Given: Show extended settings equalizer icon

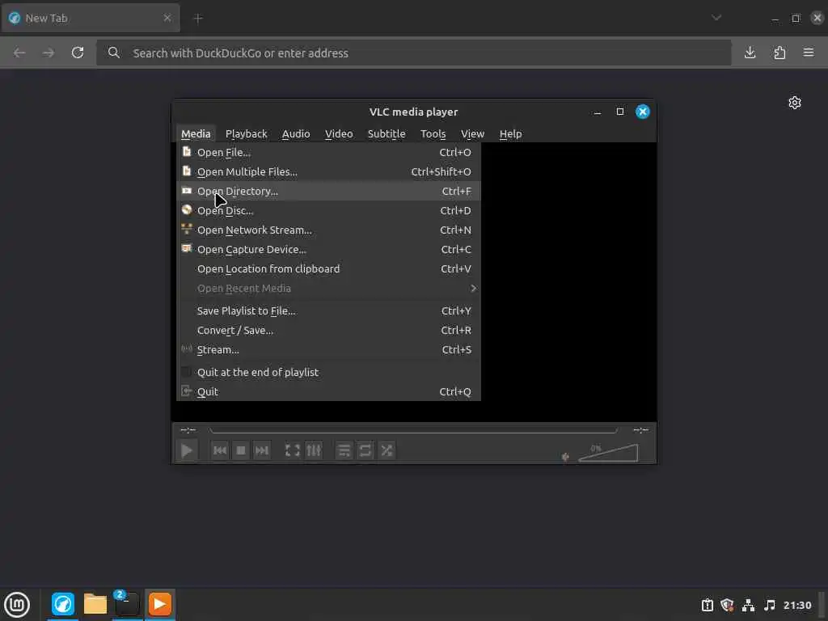Looking at the screenshot, I should coord(314,450).
